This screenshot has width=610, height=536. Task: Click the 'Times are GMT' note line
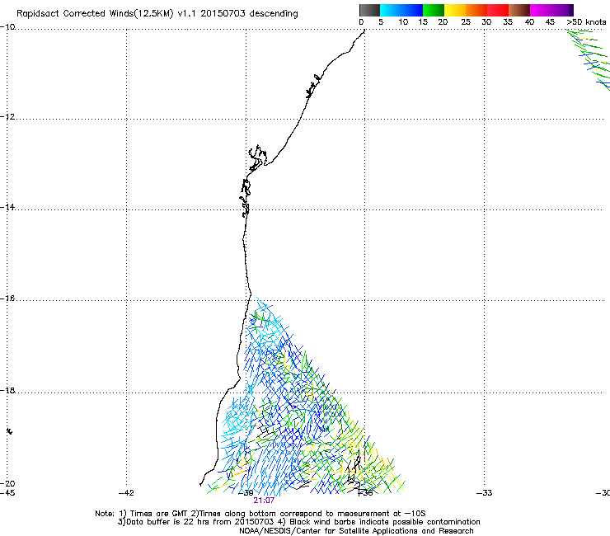coord(260,514)
